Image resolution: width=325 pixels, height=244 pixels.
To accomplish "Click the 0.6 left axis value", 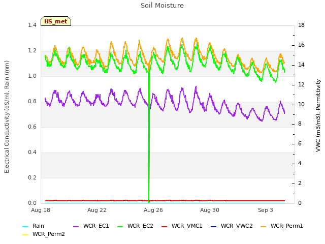I will click(32, 127).
